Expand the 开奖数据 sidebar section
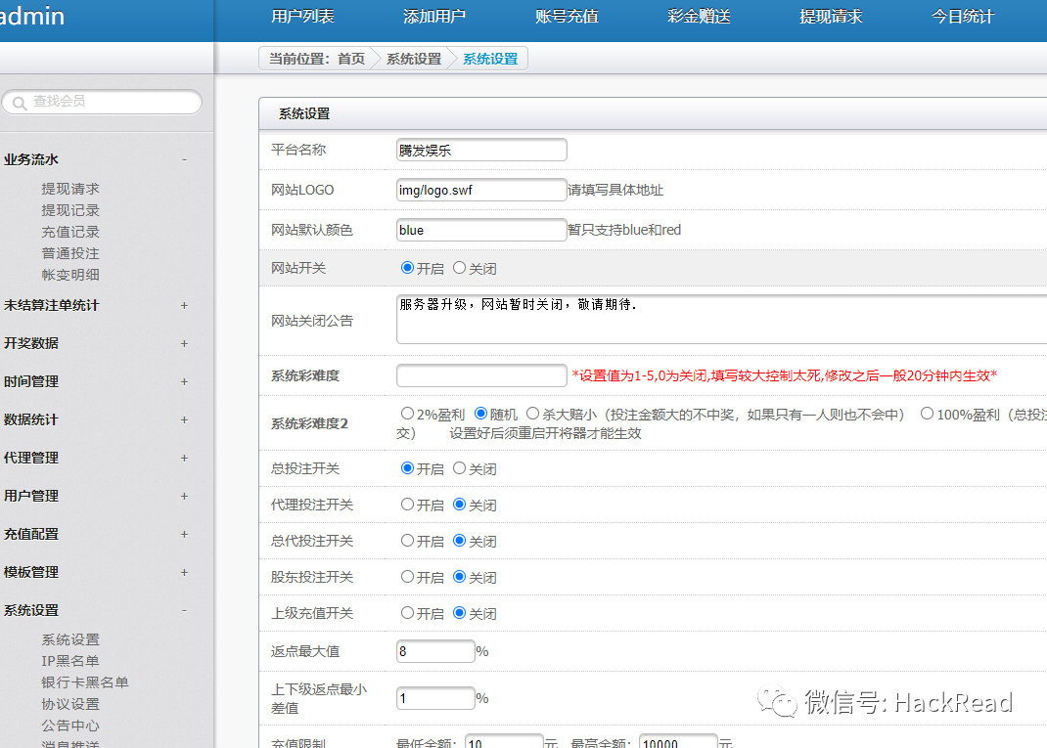Viewport: 1047px width, 748px height. pos(184,343)
